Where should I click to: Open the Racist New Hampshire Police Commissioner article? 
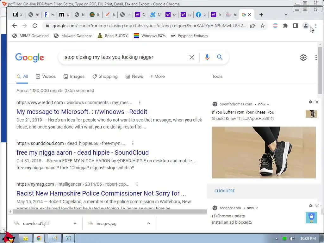click(x=101, y=193)
